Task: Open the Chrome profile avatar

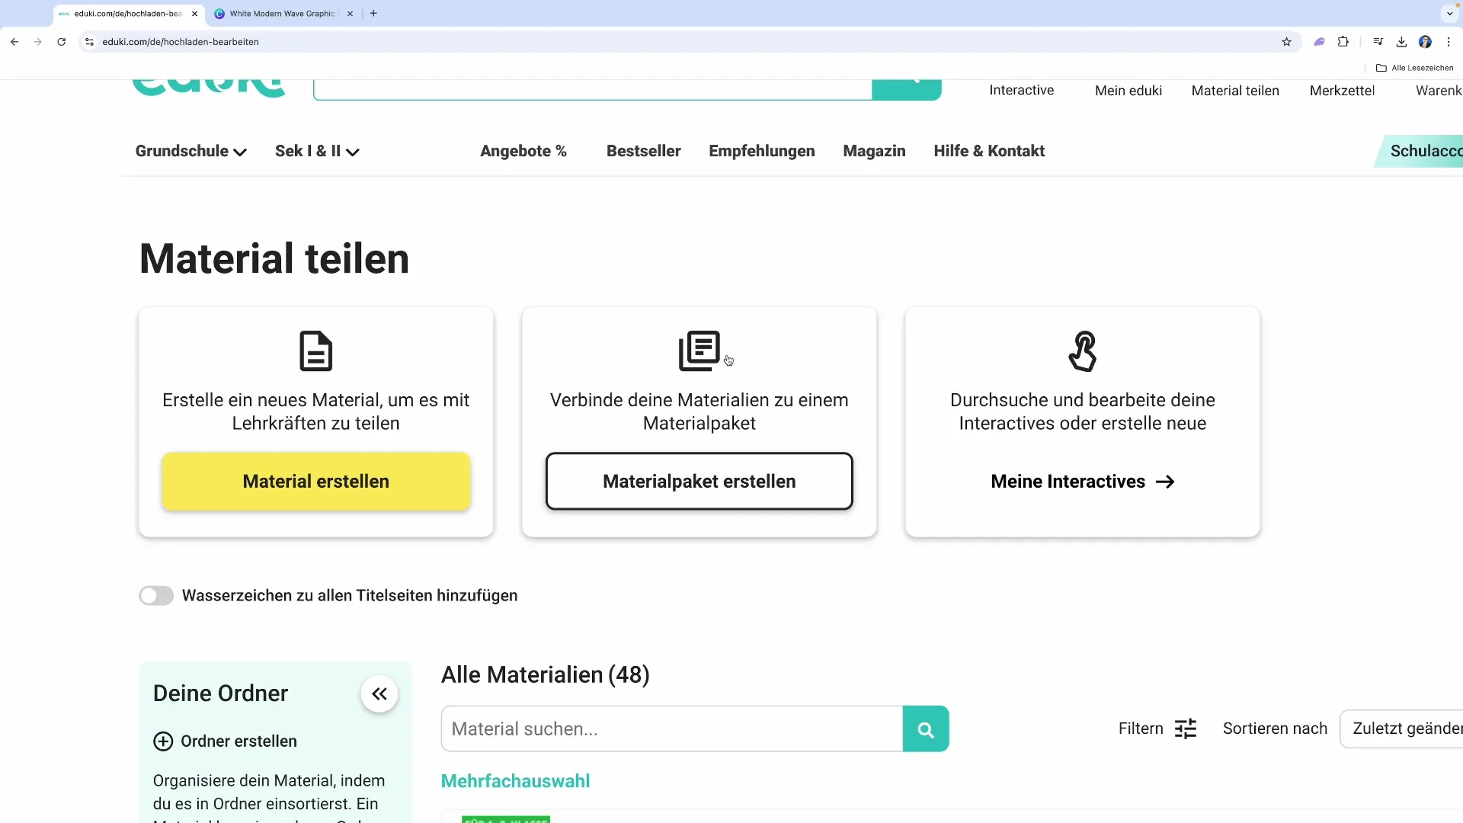Action: tap(1426, 42)
